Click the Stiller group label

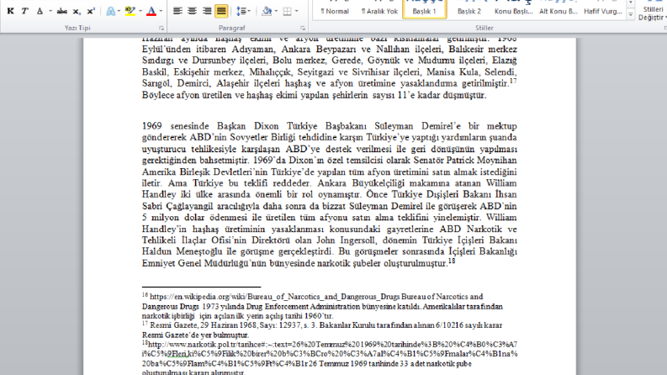click(484, 28)
